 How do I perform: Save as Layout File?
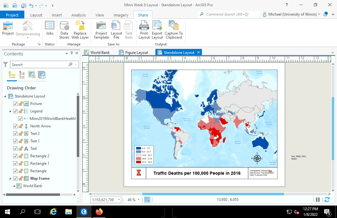pos(116,30)
